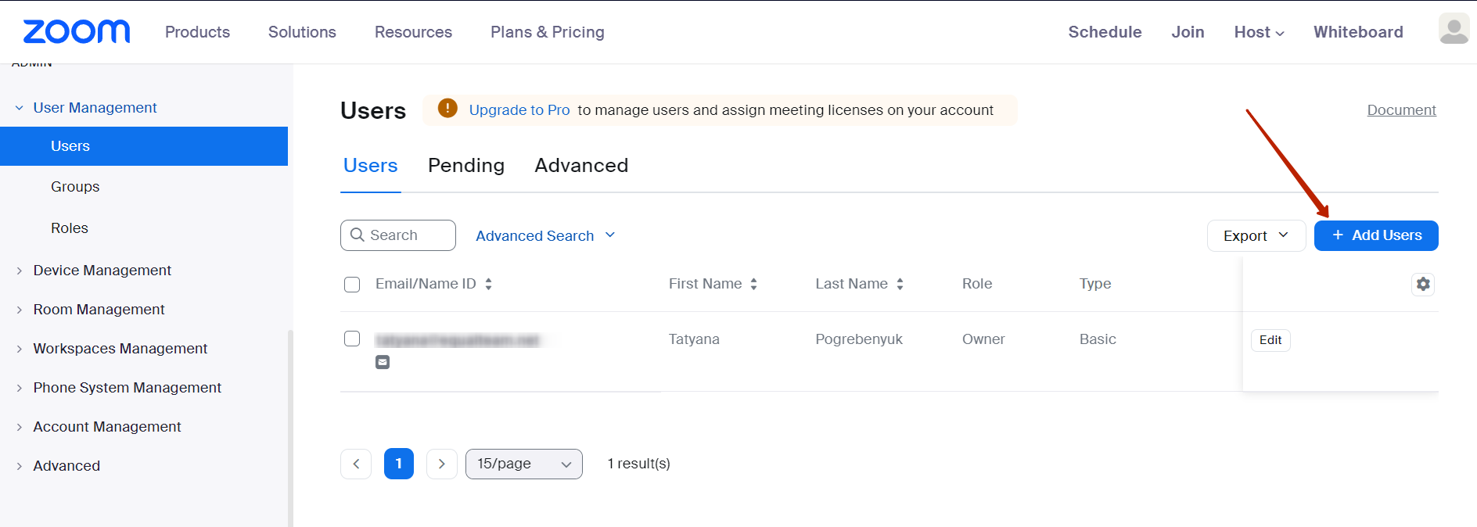The image size is (1477, 527).
Task: Click the Upgrade to Pro link
Action: (519, 110)
